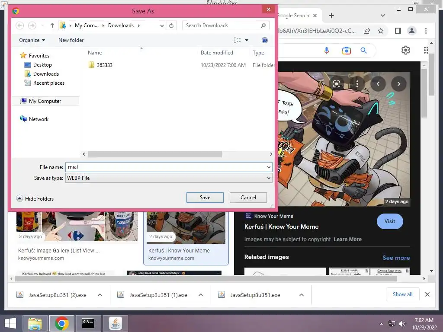Viewport: 443px width, 332px height.
Task: Change the view layout icon
Action: click(238, 40)
